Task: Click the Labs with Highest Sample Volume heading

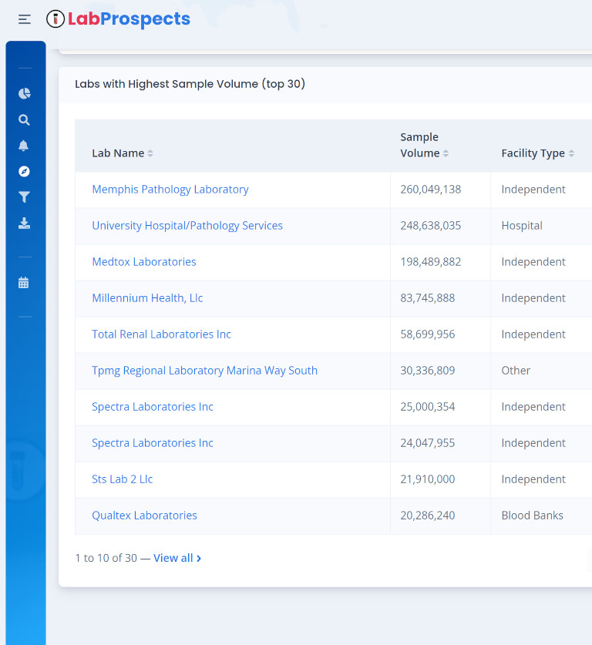Action: [x=190, y=84]
